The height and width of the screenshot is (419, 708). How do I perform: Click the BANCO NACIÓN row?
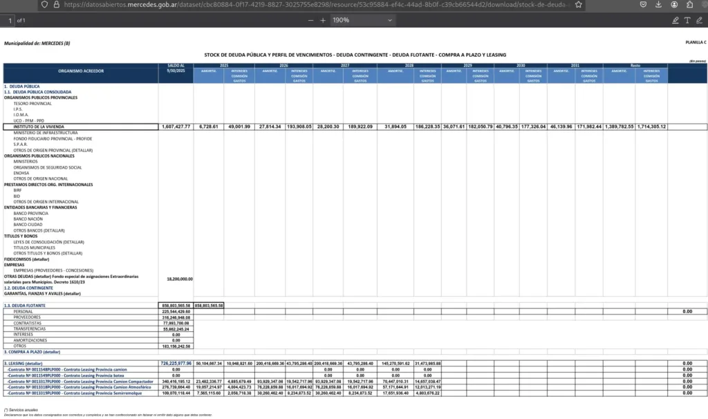(x=28, y=219)
